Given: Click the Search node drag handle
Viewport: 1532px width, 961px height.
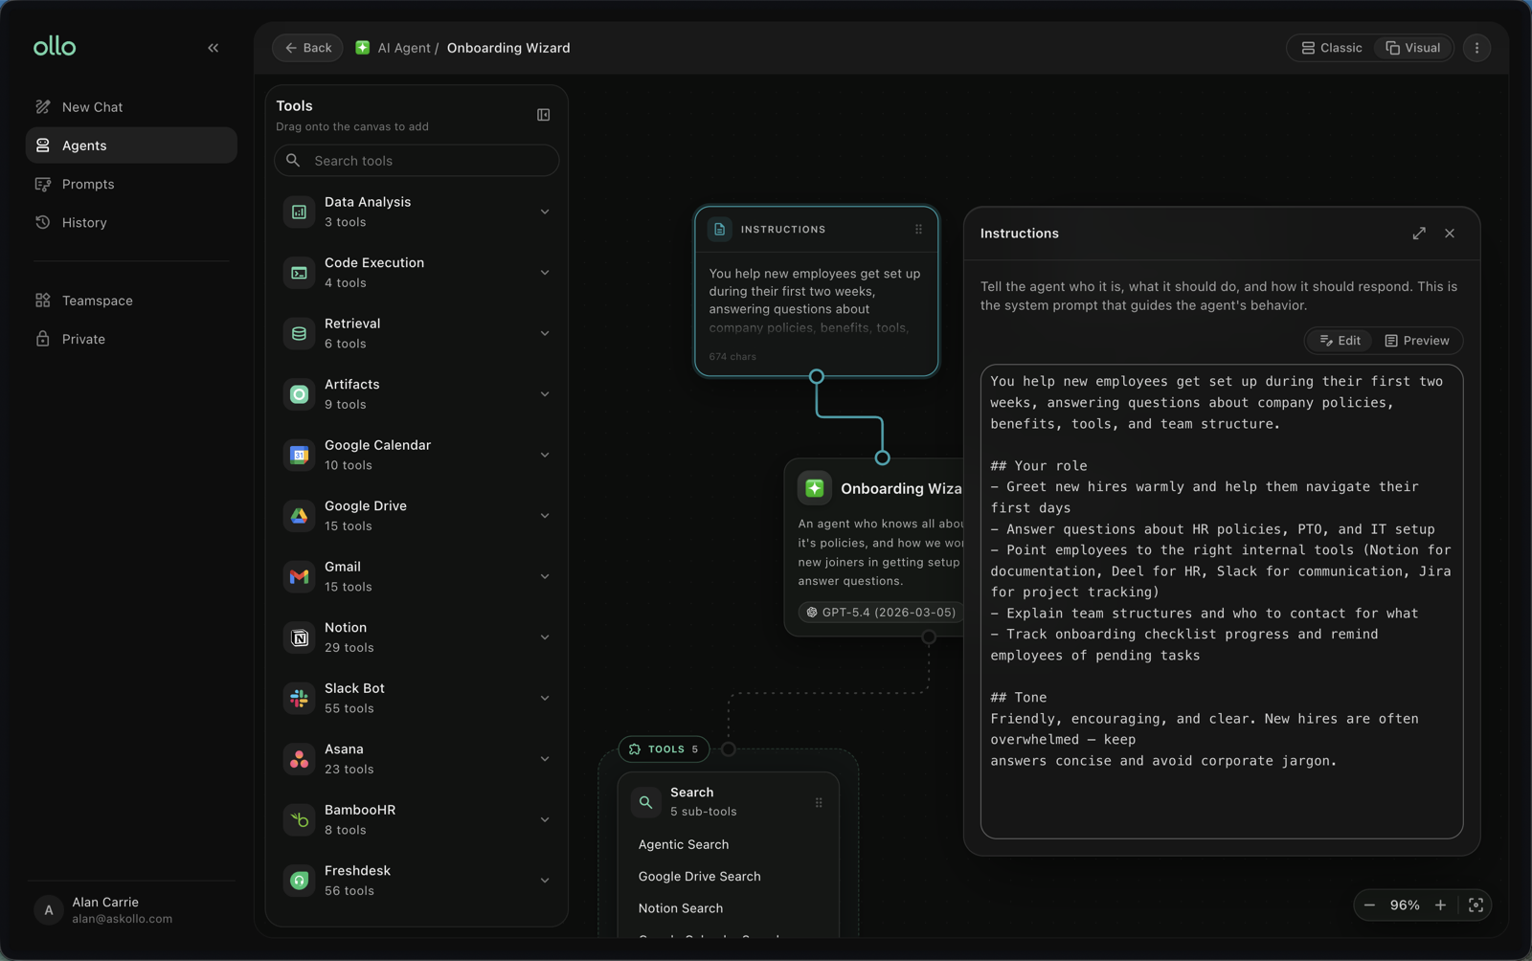Looking at the screenshot, I should tap(819, 803).
